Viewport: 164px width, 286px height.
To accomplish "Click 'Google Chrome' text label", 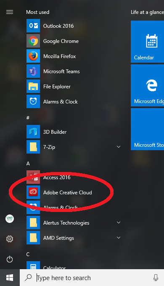I will [x=61, y=41].
